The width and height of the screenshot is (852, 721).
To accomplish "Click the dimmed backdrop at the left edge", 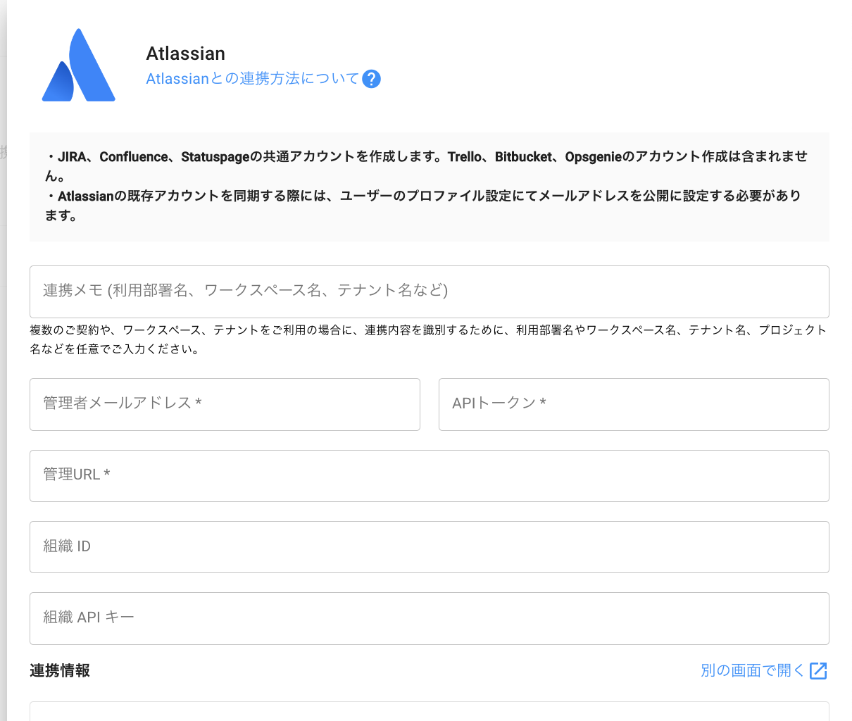I will click(x=3, y=352).
